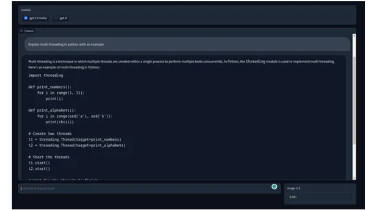This screenshot has height=210, width=378.
Task: Click the "print(i)" code line
Action: coord(54,99)
